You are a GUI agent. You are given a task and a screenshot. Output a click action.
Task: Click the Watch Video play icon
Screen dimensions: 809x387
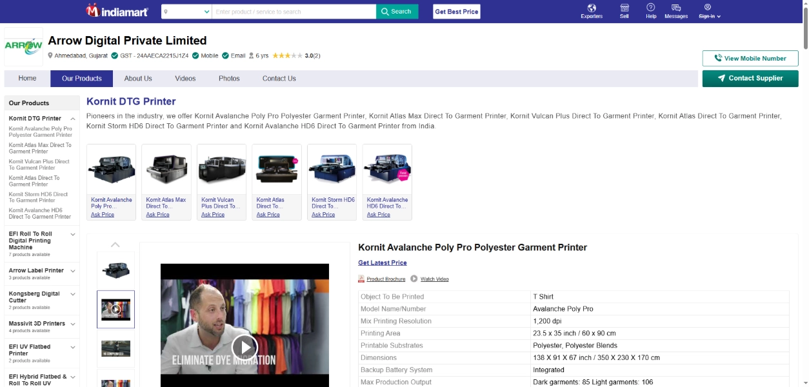(414, 279)
